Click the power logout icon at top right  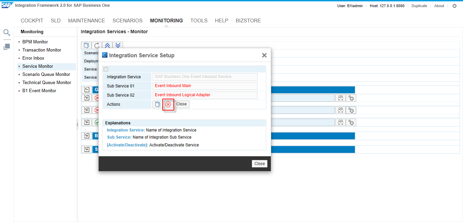[455, 6]
